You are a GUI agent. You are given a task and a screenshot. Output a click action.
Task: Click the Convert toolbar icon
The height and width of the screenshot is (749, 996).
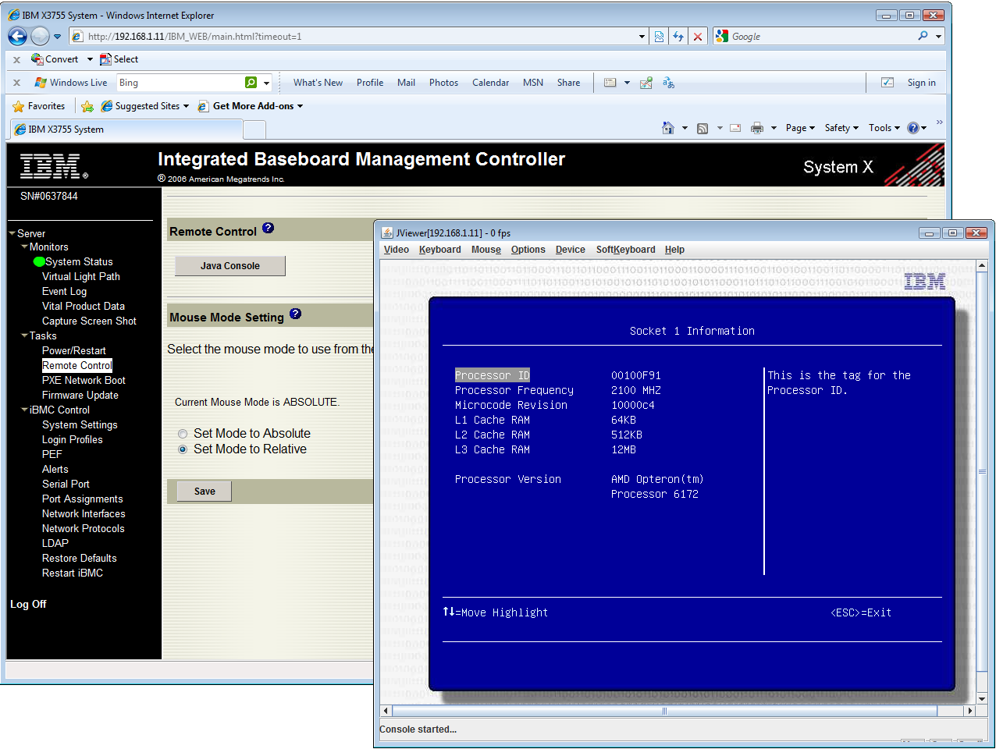(x=37, y=59)
